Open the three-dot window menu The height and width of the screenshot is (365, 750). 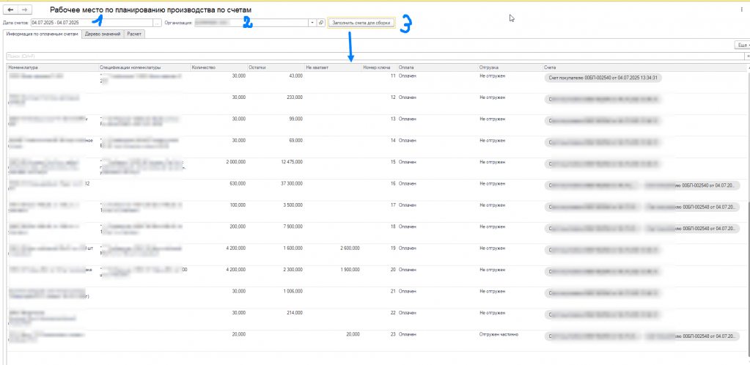pyautogui.click(x=742, y=9)
